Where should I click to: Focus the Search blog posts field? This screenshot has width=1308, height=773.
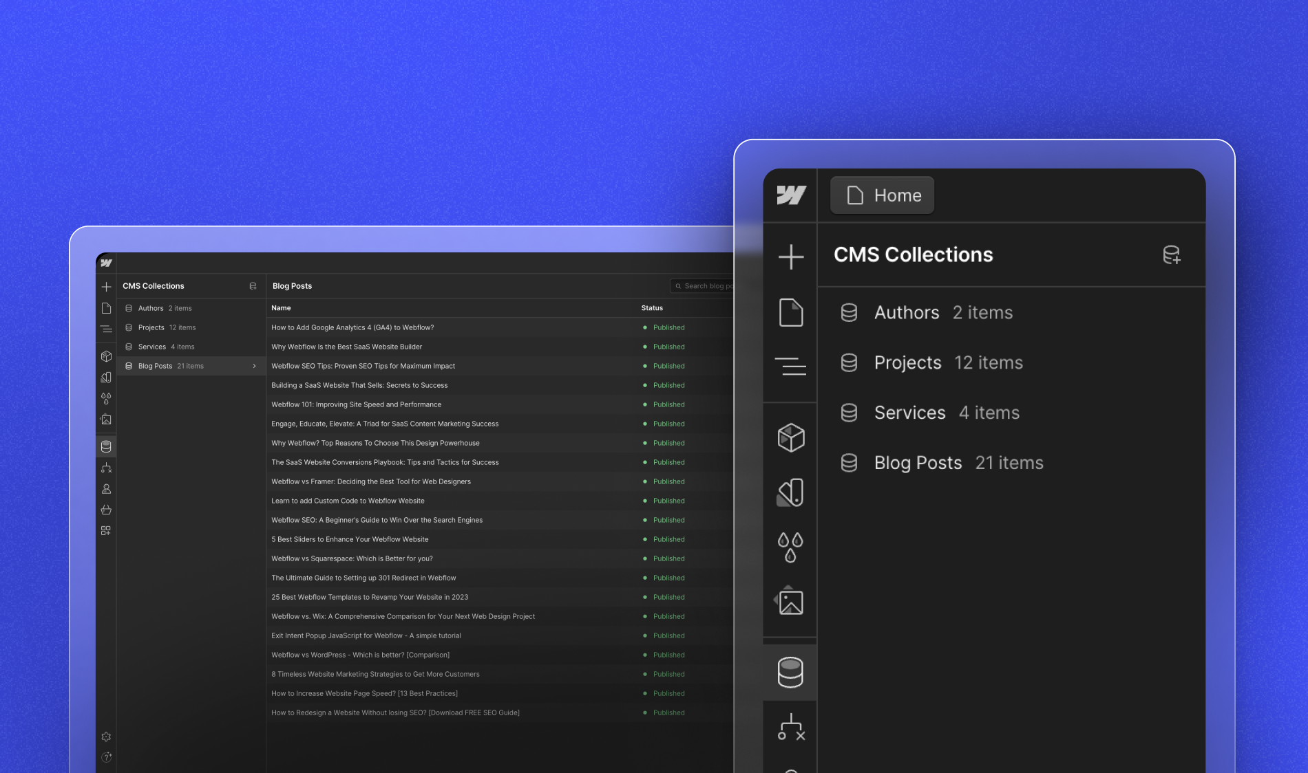pos(702,286)
